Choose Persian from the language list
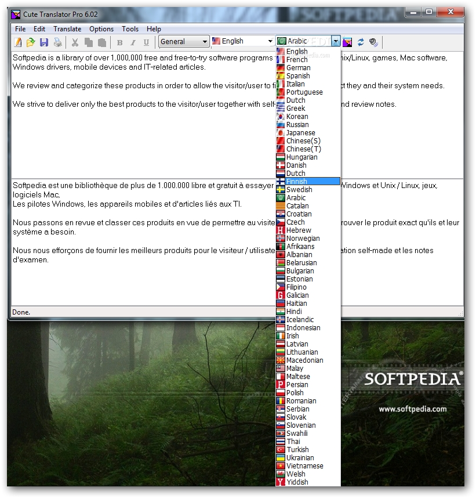Screen dimensions: 476x498 point(308,385)
